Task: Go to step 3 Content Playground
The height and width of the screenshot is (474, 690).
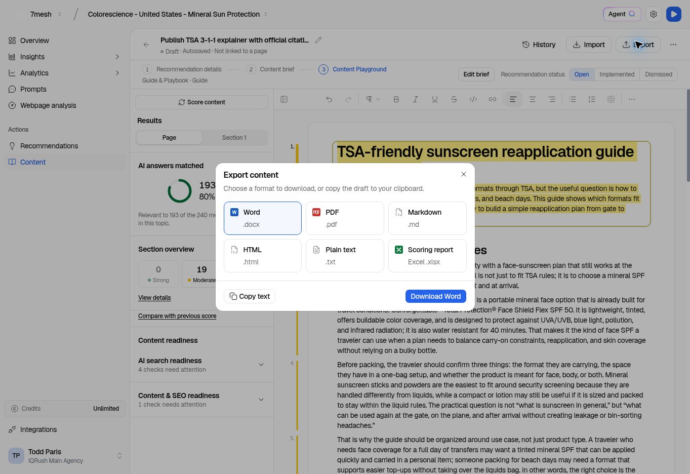Action: pos(352,69)
